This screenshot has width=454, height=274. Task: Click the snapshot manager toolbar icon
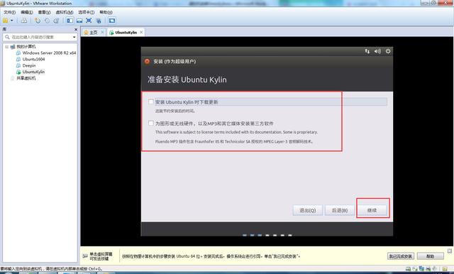click(x=57, y=21)
